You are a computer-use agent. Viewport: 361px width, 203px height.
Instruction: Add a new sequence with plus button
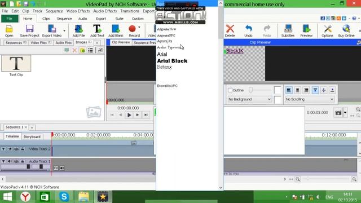point(32,127)
